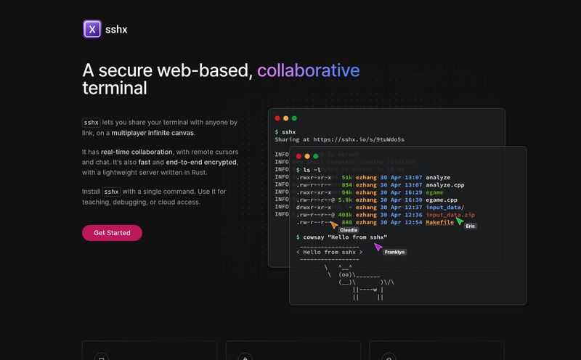The image size is (581, 360).
Task: Click the sharing URL https://sshx.io/s/9tuWdo5s
Action: point(359,139)
